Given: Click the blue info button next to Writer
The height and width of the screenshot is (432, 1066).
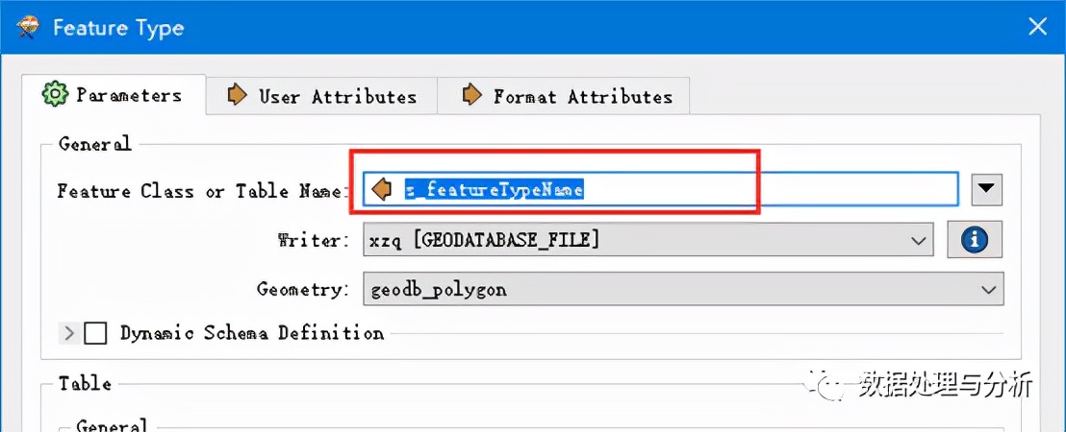Looking at the screenshot, I should (975, 239).
